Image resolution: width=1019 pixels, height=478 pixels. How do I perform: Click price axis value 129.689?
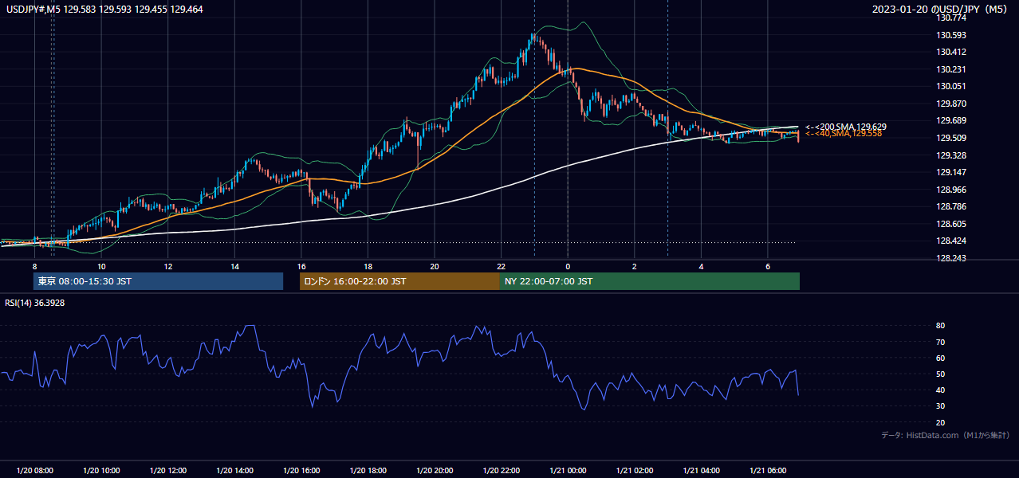[950, 121]
